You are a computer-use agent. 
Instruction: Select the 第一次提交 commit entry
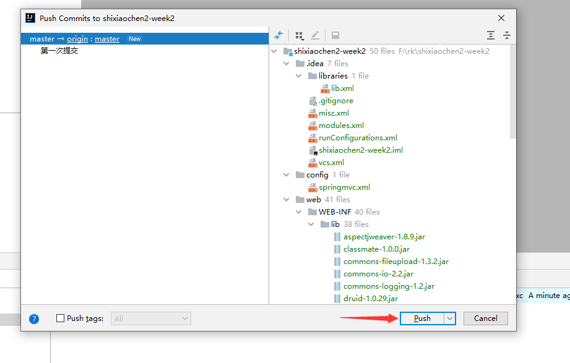pyautogui.click(x=59, y=51)
